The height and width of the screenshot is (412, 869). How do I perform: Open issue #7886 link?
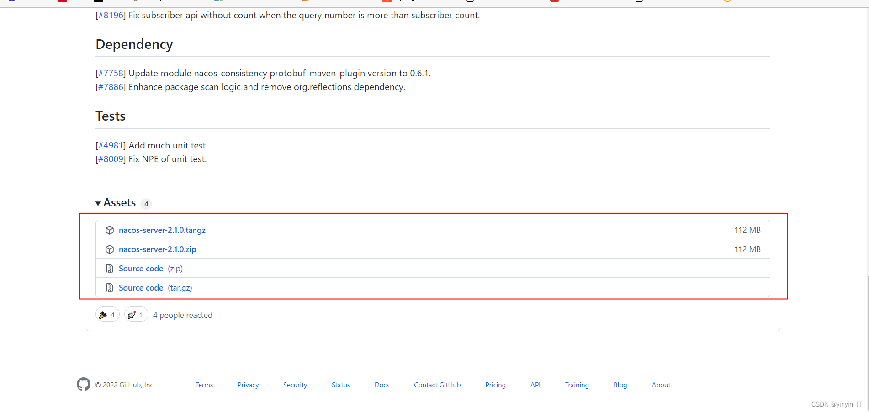111,87
